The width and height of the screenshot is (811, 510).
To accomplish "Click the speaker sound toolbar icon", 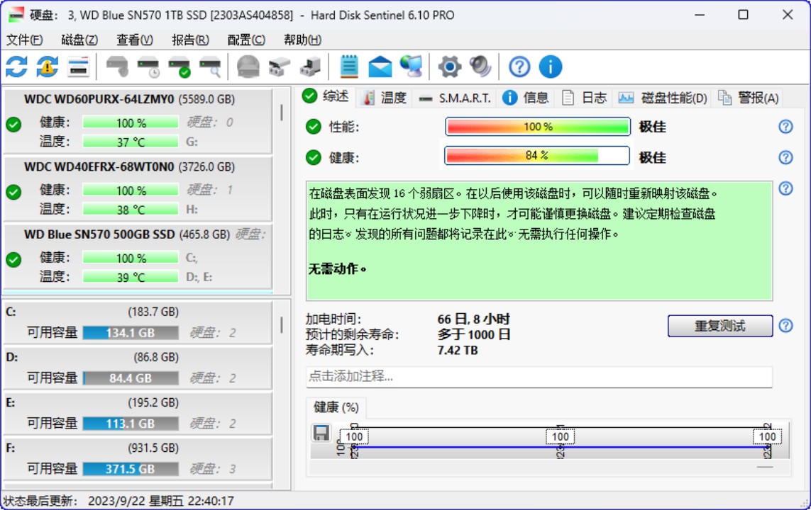I will tap(480, 67).
